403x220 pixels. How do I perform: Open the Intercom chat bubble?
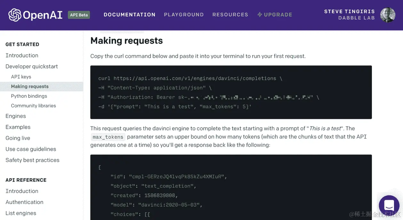coord(389,205)
